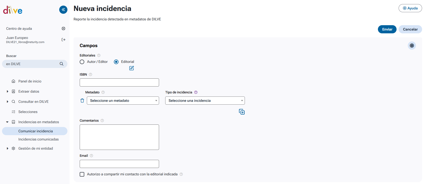
Task: Select the Autor / Editor radio option
Action: [x=82, y=62]
